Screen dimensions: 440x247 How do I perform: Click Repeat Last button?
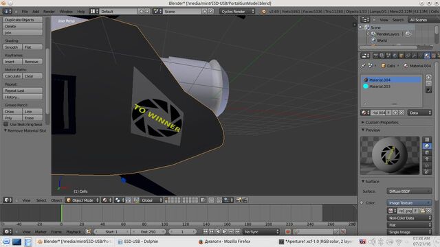click(x=23, y=91)
